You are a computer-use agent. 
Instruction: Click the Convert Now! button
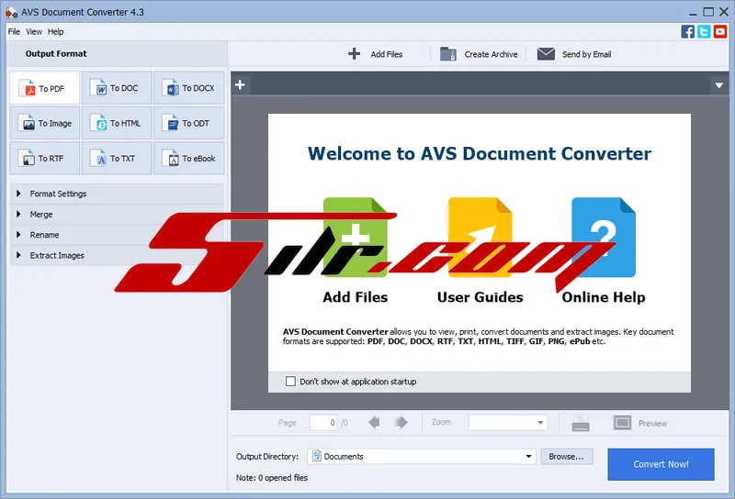[661, 464]
